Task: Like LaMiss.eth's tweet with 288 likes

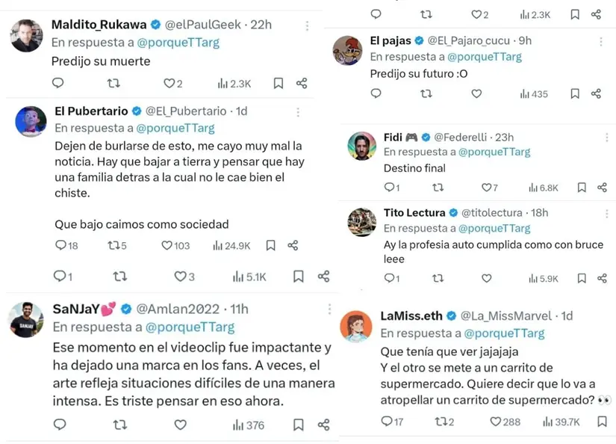Action: click(496, 422)
